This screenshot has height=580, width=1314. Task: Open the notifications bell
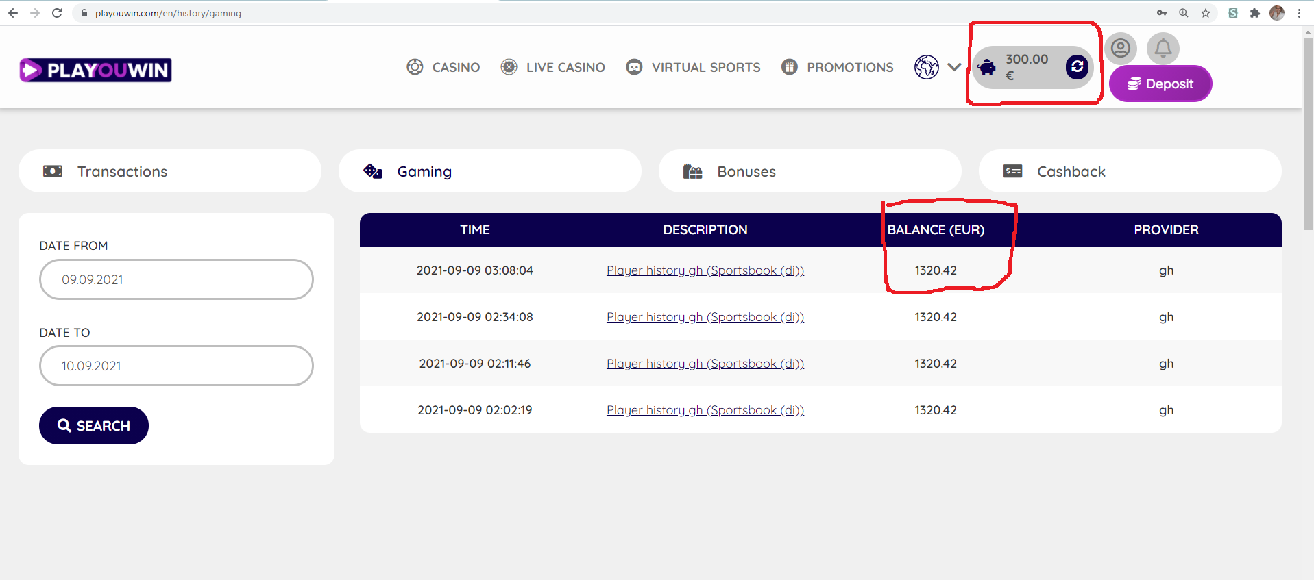[1163, 48]
